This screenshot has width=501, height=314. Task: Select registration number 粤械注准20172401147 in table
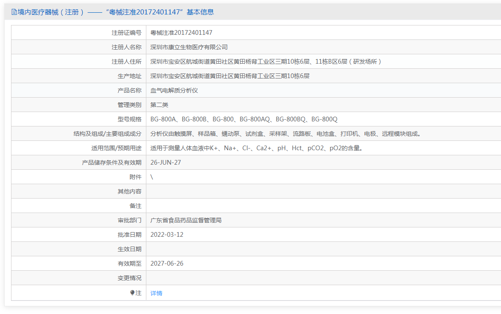(x=181, y=33)
